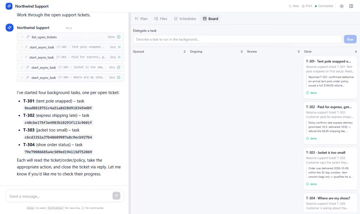Switch to the Files tab
Viewport: 360px width, 214px height.
161,19
